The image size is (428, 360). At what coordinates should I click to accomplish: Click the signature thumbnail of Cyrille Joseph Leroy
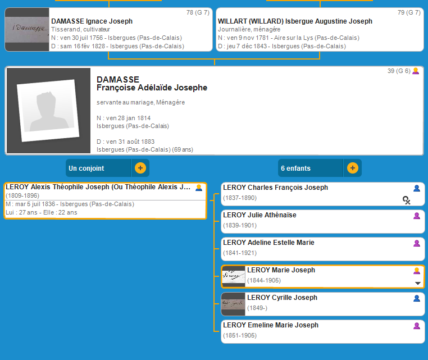(233, 304)
